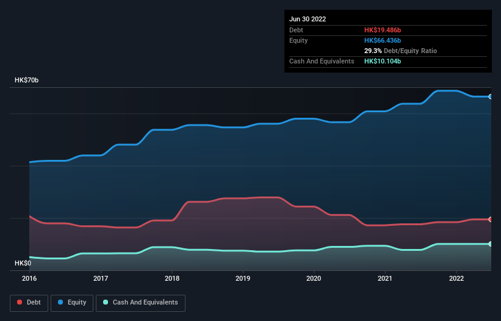Click the 2018 x-axis label

(172, 278)
